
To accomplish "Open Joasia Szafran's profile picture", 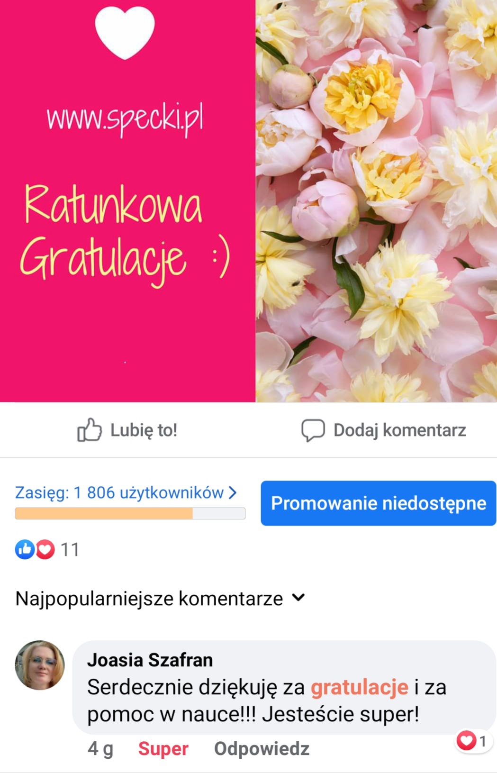I will (40, 665).
